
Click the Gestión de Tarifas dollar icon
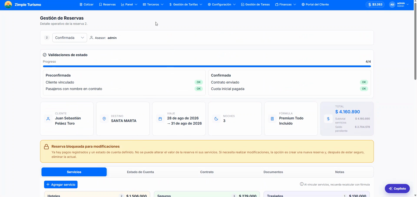pyautogui.click(x=170, y=4)
